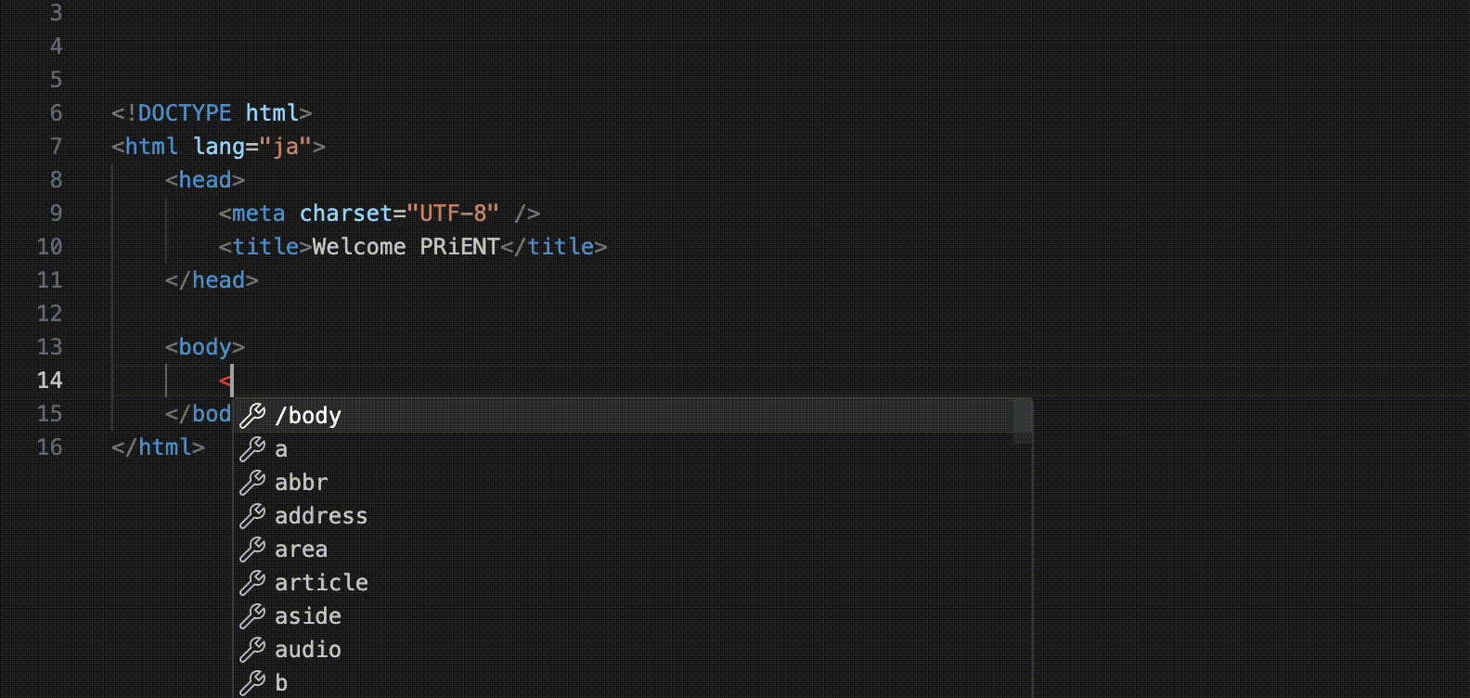Image resolution: width=1470 pixels, height=698 pixels.
Task: Click the wrench icon beside 'abbr'
Action: tap(252, 483)
